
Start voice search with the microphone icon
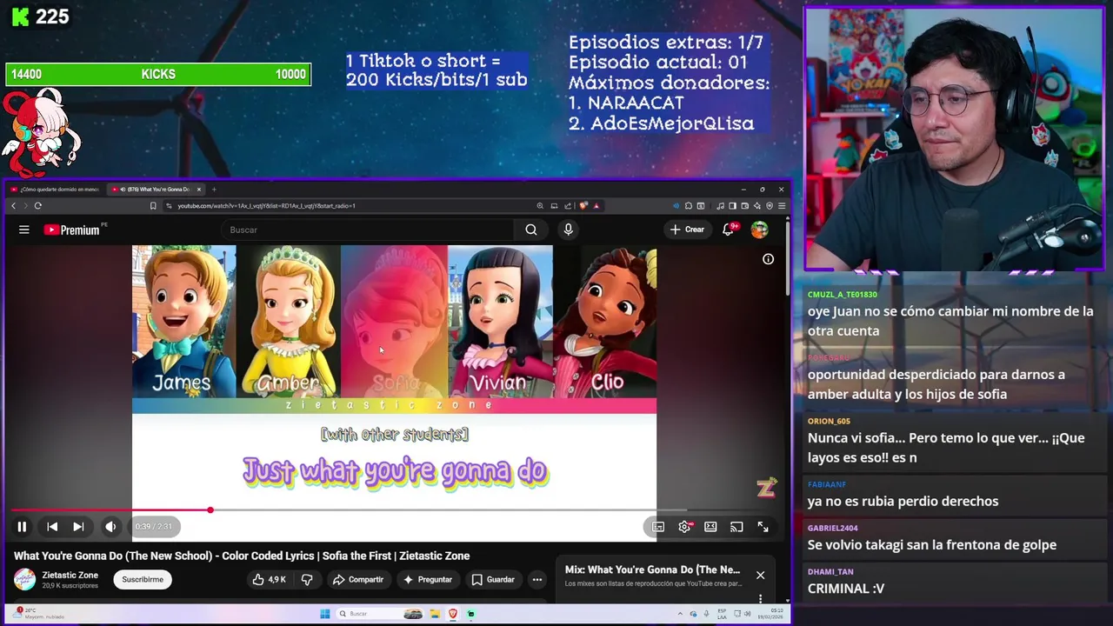[x=568, y=230]
